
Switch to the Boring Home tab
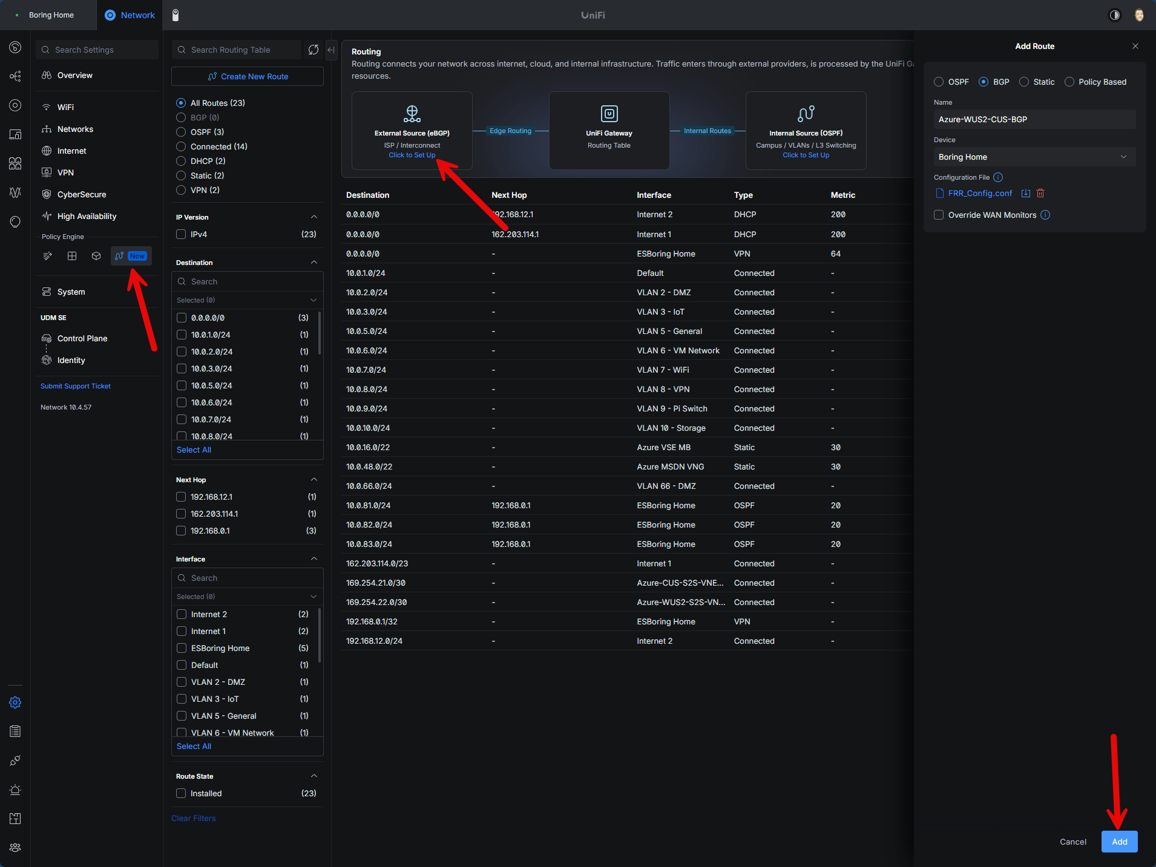pyautogui.click(x=48, y=15)
